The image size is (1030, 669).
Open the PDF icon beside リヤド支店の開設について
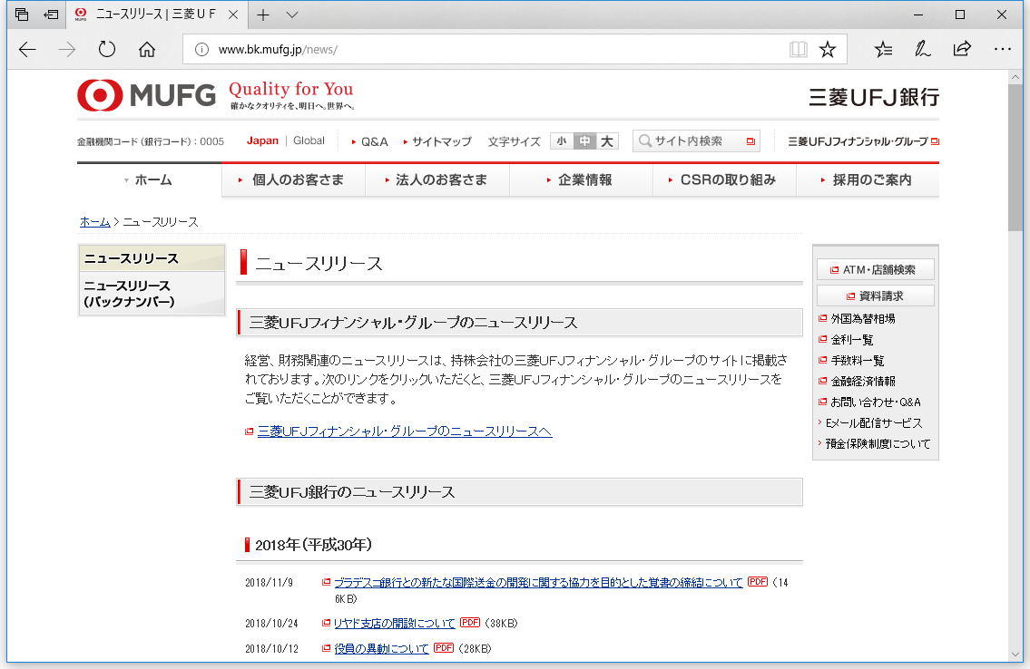470,623
